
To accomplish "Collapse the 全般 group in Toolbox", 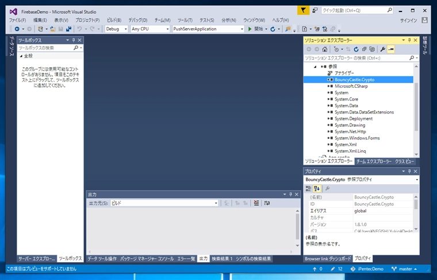I will (21, 56).
